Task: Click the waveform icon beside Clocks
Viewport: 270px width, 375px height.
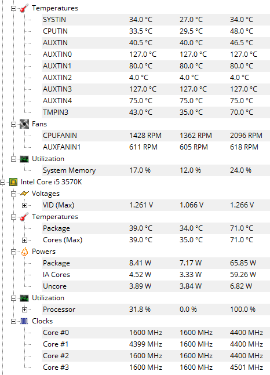Action: tap(24, 321)
